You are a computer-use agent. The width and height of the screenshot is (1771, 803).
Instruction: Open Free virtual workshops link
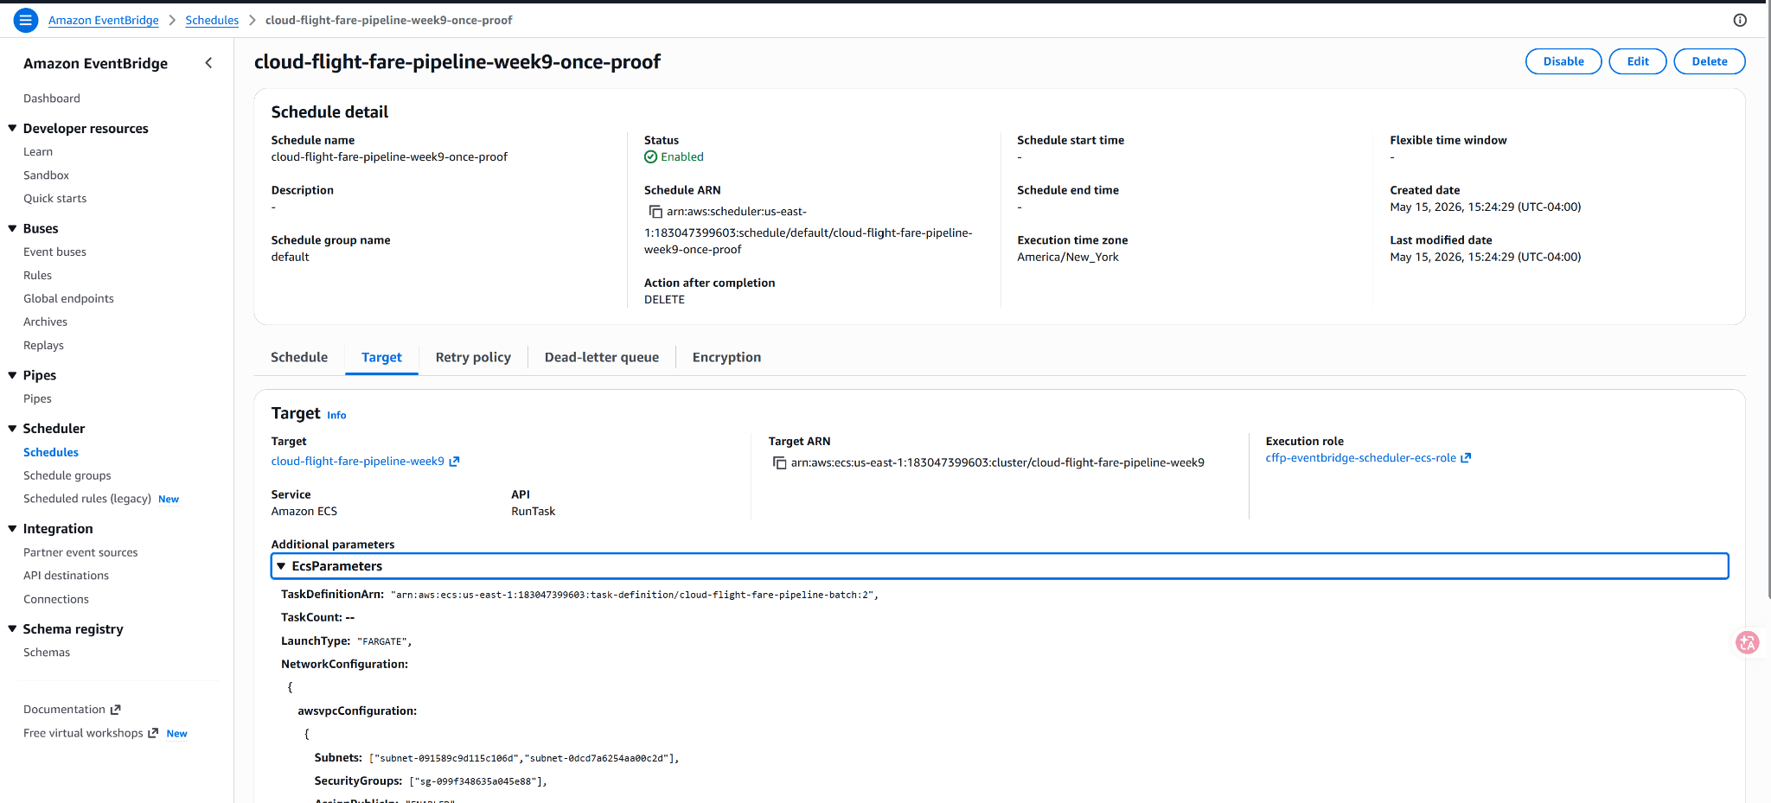tap(83, 733)
